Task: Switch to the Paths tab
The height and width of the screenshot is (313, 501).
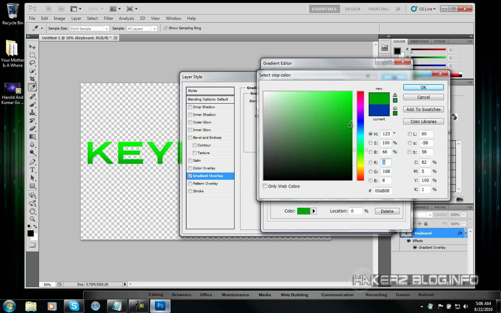Action: (440, 207)
